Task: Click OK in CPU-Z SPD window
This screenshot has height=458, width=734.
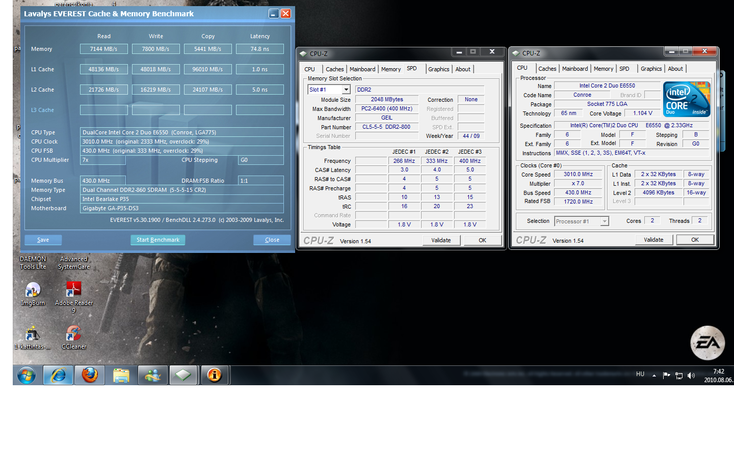Action: point(482,240)
